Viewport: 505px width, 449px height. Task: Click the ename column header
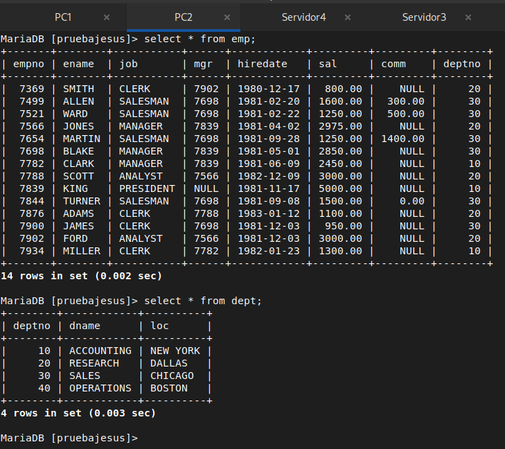(78, 64)
